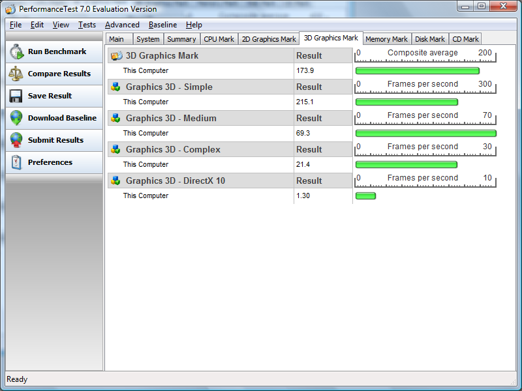Open the Baseline menu
Image resolution: width=522 pixels, height=391 pixels.
pos(162,25)
